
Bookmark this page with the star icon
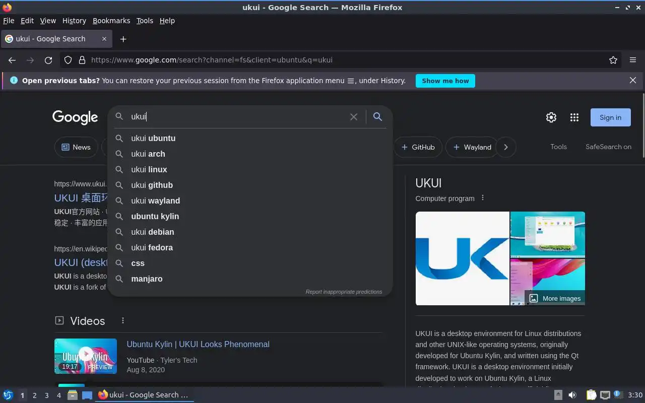click(x=613, y=60)
